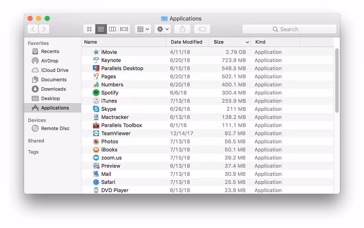Click the Share toolbar button

tap(182, 29)
